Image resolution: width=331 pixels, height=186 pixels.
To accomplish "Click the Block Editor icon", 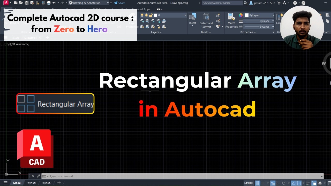I will coord(218,21).
